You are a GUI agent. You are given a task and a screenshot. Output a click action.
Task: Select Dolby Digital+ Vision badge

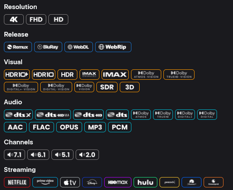point(21,87)
